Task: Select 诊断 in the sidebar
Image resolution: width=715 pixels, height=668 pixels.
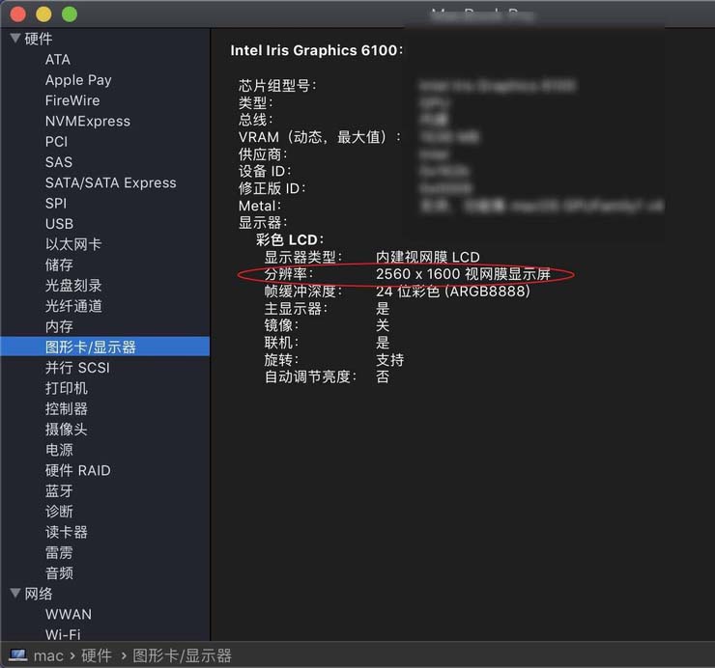Action: click(59, 512)
